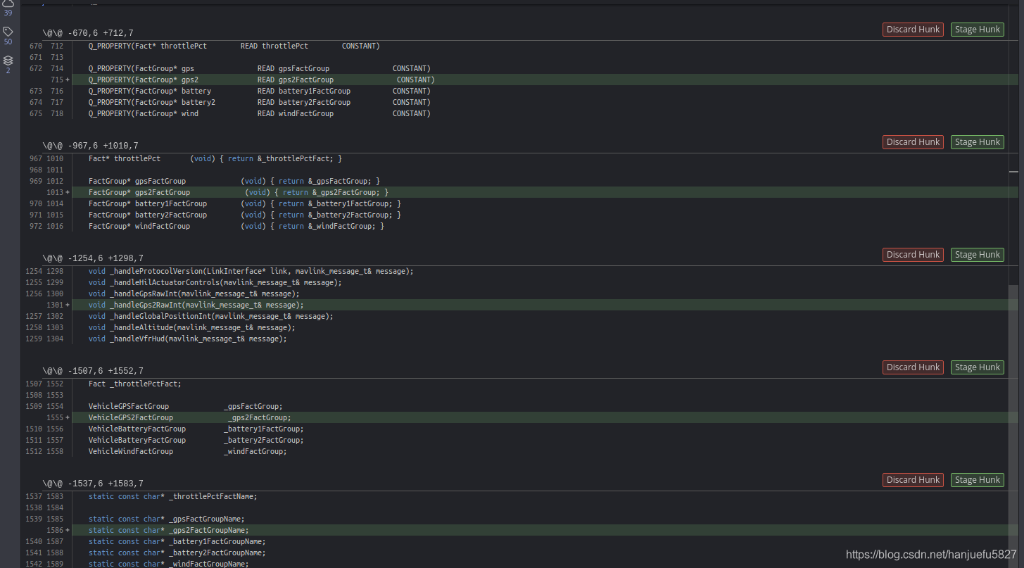This screenshot has width=1024, height=568.
Task: Click line void _handleVfrHud
Action: (188, 339)
